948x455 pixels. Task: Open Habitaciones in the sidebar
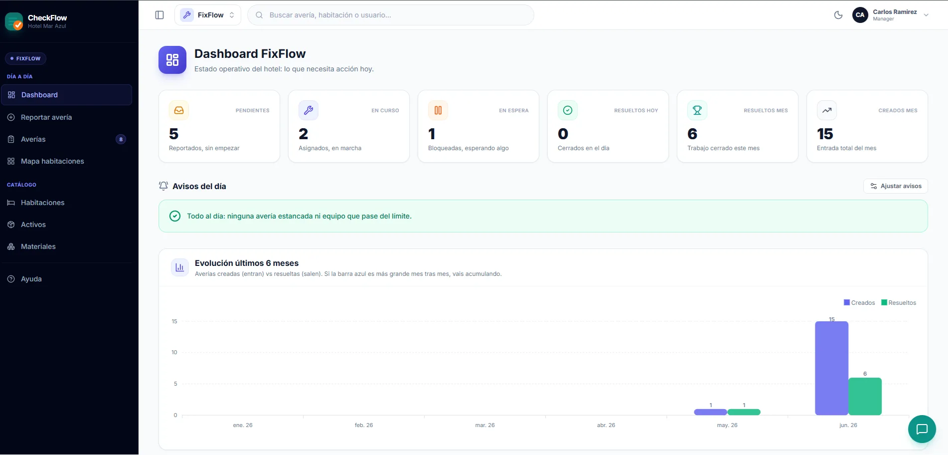coord(67,203)
